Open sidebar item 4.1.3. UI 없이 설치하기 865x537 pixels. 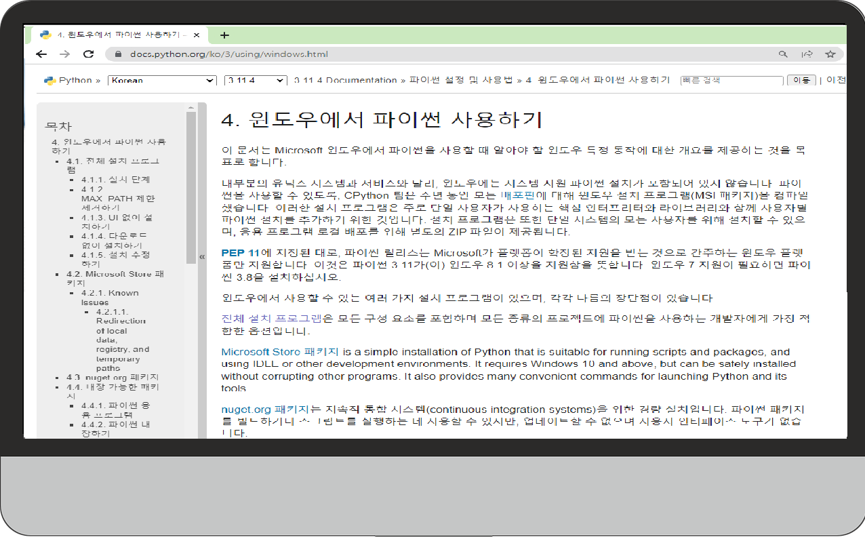coord(116,222)
